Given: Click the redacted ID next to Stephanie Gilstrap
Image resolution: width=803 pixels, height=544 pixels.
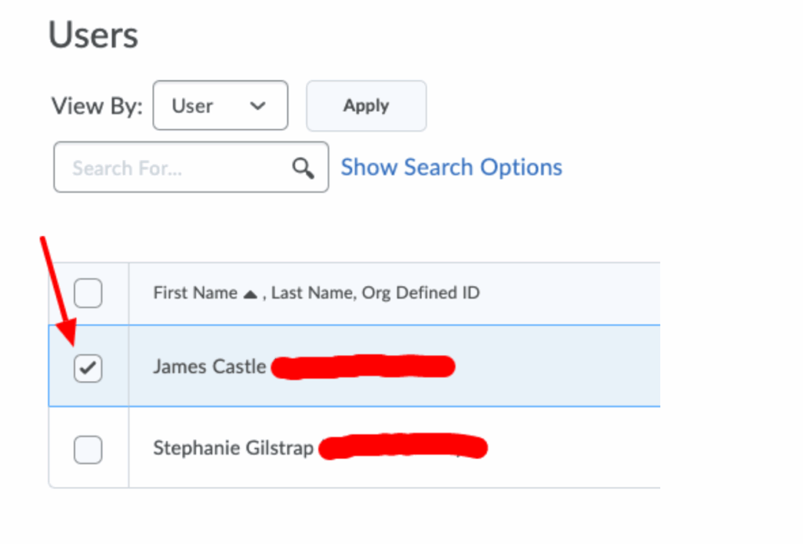Looking at the screenshot, I should point(404,448).
